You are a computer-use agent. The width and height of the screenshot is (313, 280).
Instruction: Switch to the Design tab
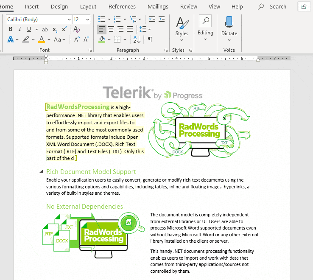click(59, 7)
